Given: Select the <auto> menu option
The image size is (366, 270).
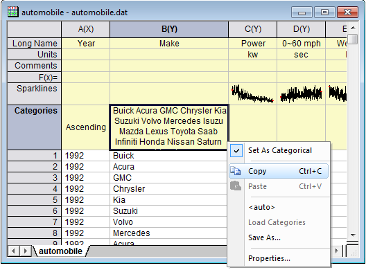Looking at the screenshot, I should [261, 207].
